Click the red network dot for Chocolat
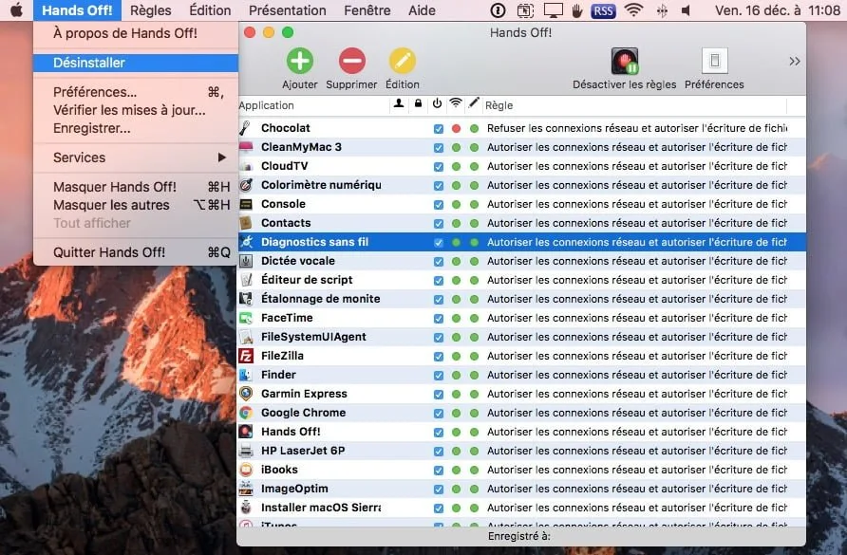This screenshot has width=847, height=555. tap(456, 128)
